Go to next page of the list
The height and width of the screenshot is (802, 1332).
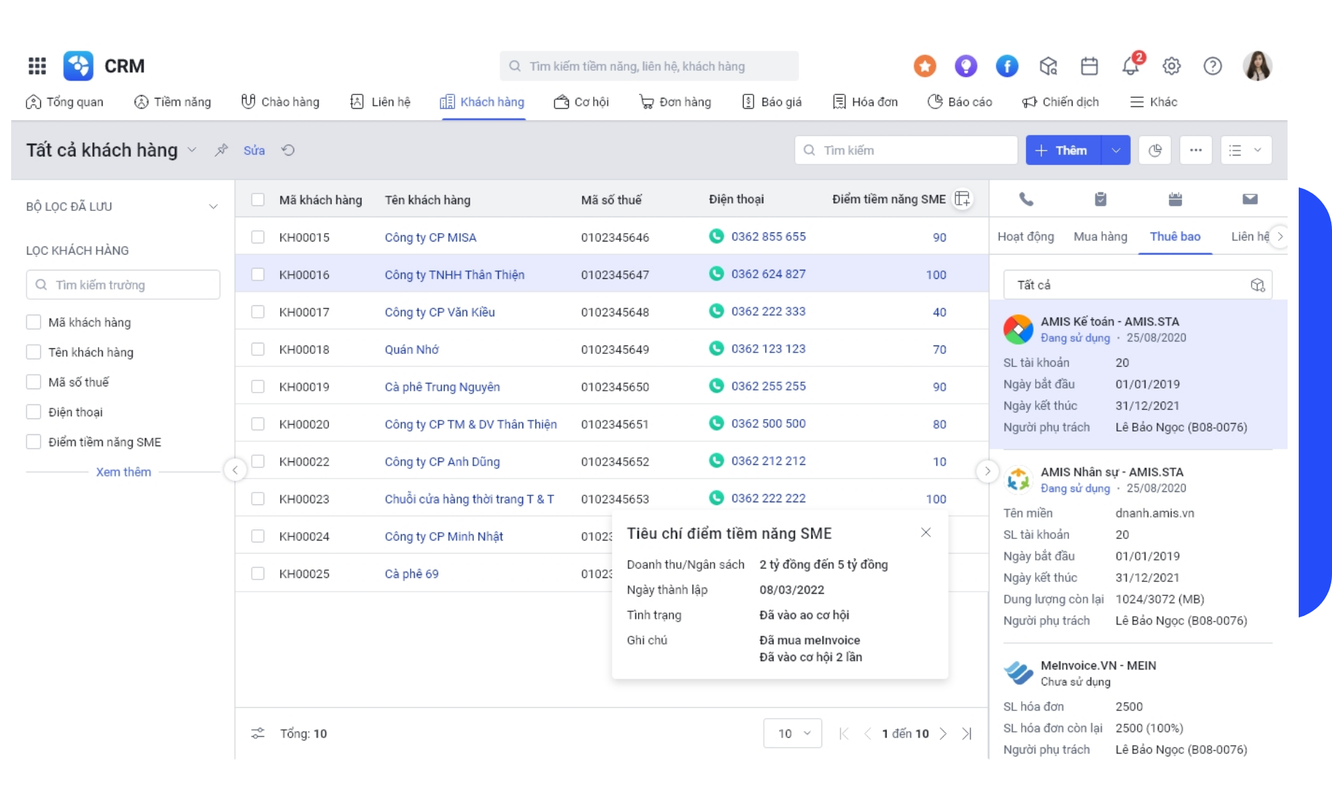point(943,734)
